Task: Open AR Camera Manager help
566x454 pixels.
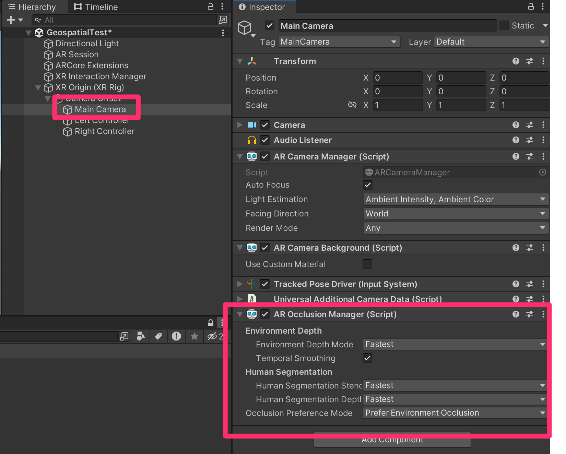Action: point(516,156)
